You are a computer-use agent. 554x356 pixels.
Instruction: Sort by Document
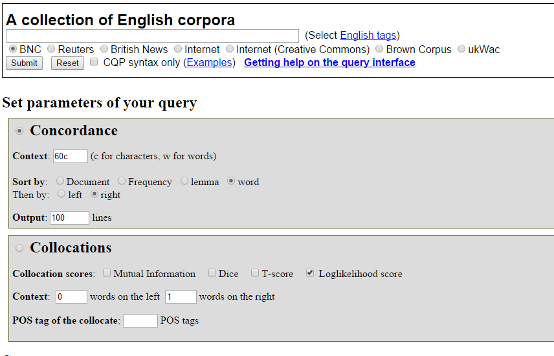(60, 181)
